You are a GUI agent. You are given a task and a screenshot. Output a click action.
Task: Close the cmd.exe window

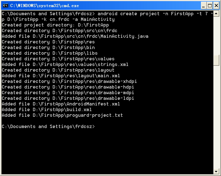coord(216,6)
